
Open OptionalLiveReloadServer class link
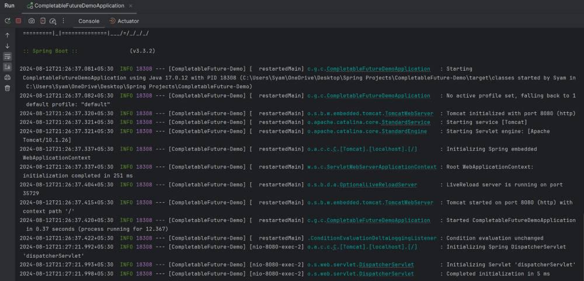tap(378, 185)
